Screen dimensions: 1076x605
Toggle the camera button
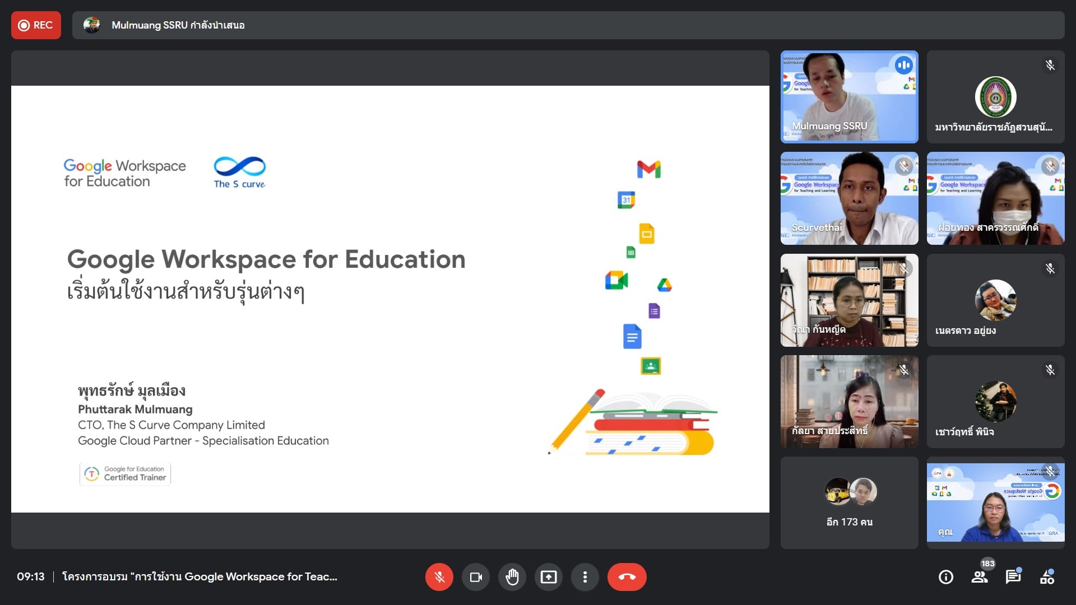click(x=476, y=577)
